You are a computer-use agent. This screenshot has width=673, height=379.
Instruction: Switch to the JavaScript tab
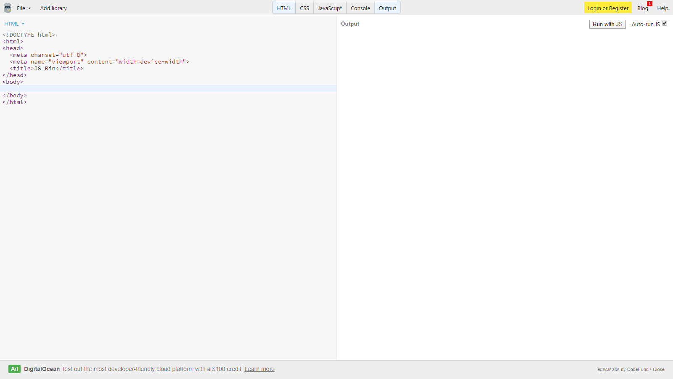330,8
